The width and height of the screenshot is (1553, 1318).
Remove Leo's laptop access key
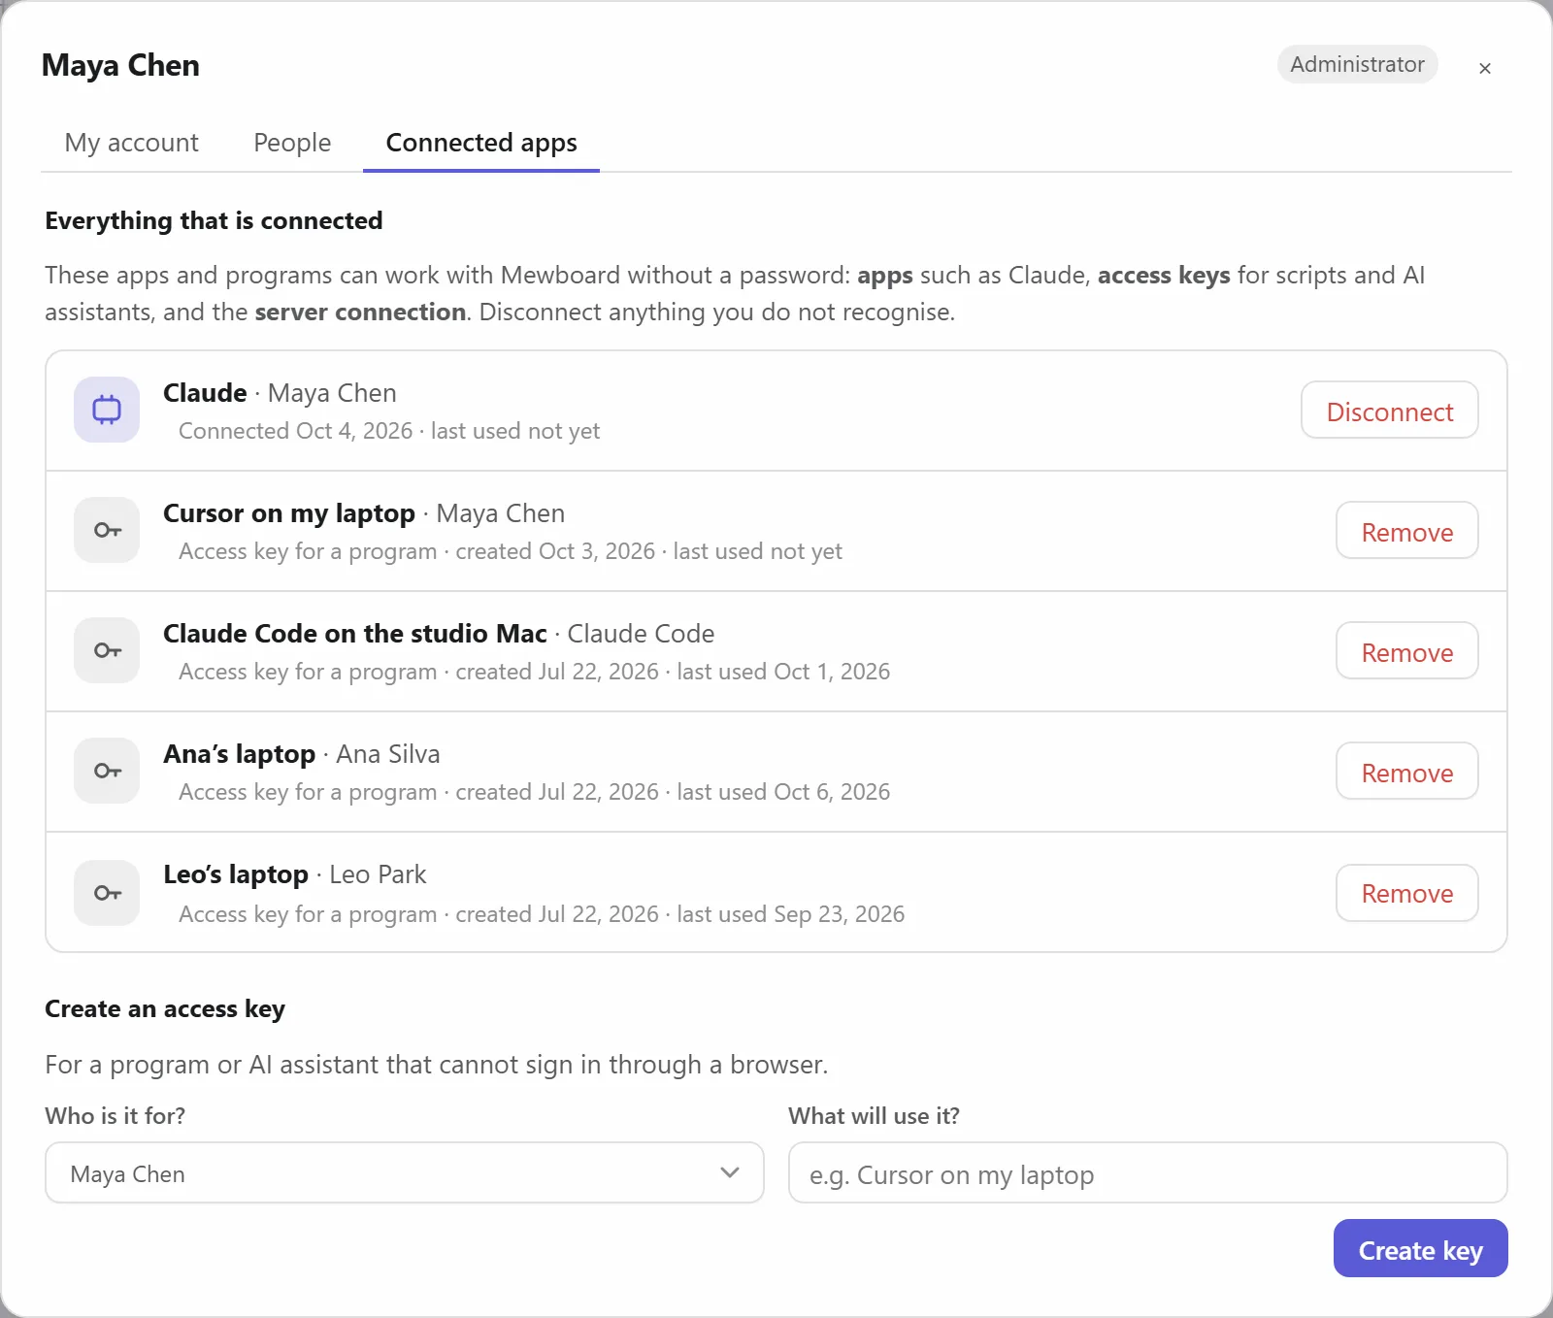pos(1407,894)
